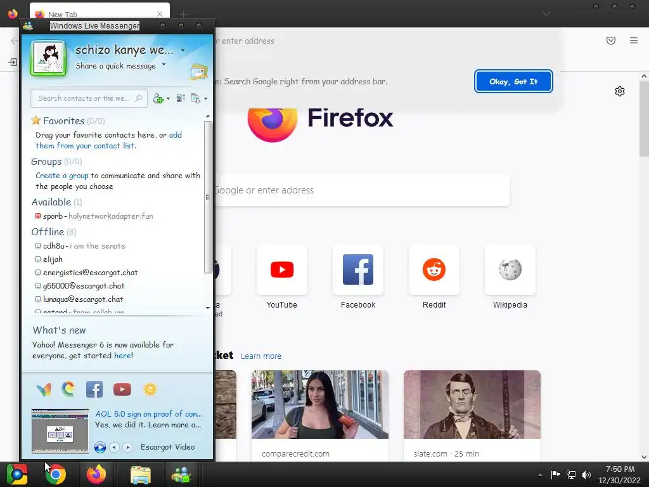The height and width of the screenshot is (487, 649).
Task: Open the Firefox hamburger application menu
Action: [634, 41]
